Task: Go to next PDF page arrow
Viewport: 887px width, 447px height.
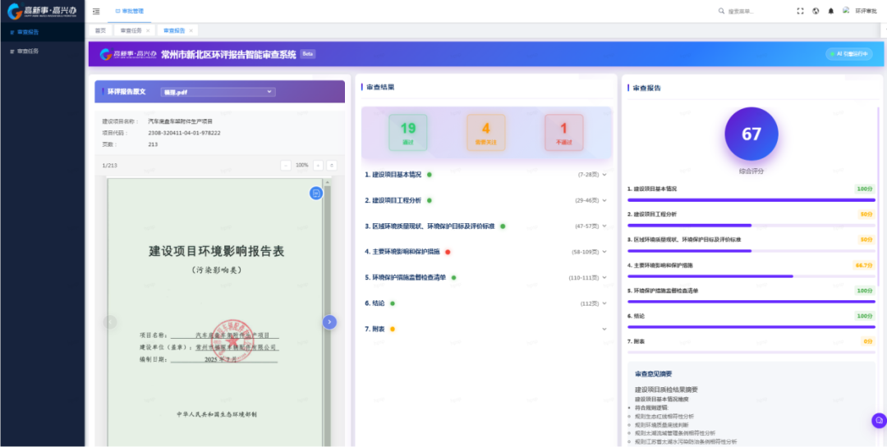Action: click(x=329, y=322)
